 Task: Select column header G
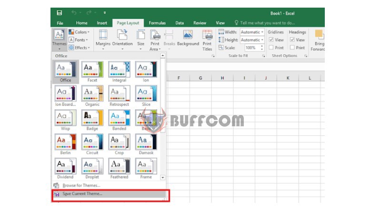[201, 78]
